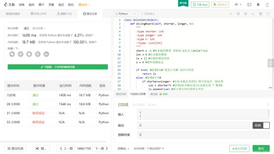
Task: Expand 如何创建一个测试用例 help dropdown
Action: pos(149,149)
